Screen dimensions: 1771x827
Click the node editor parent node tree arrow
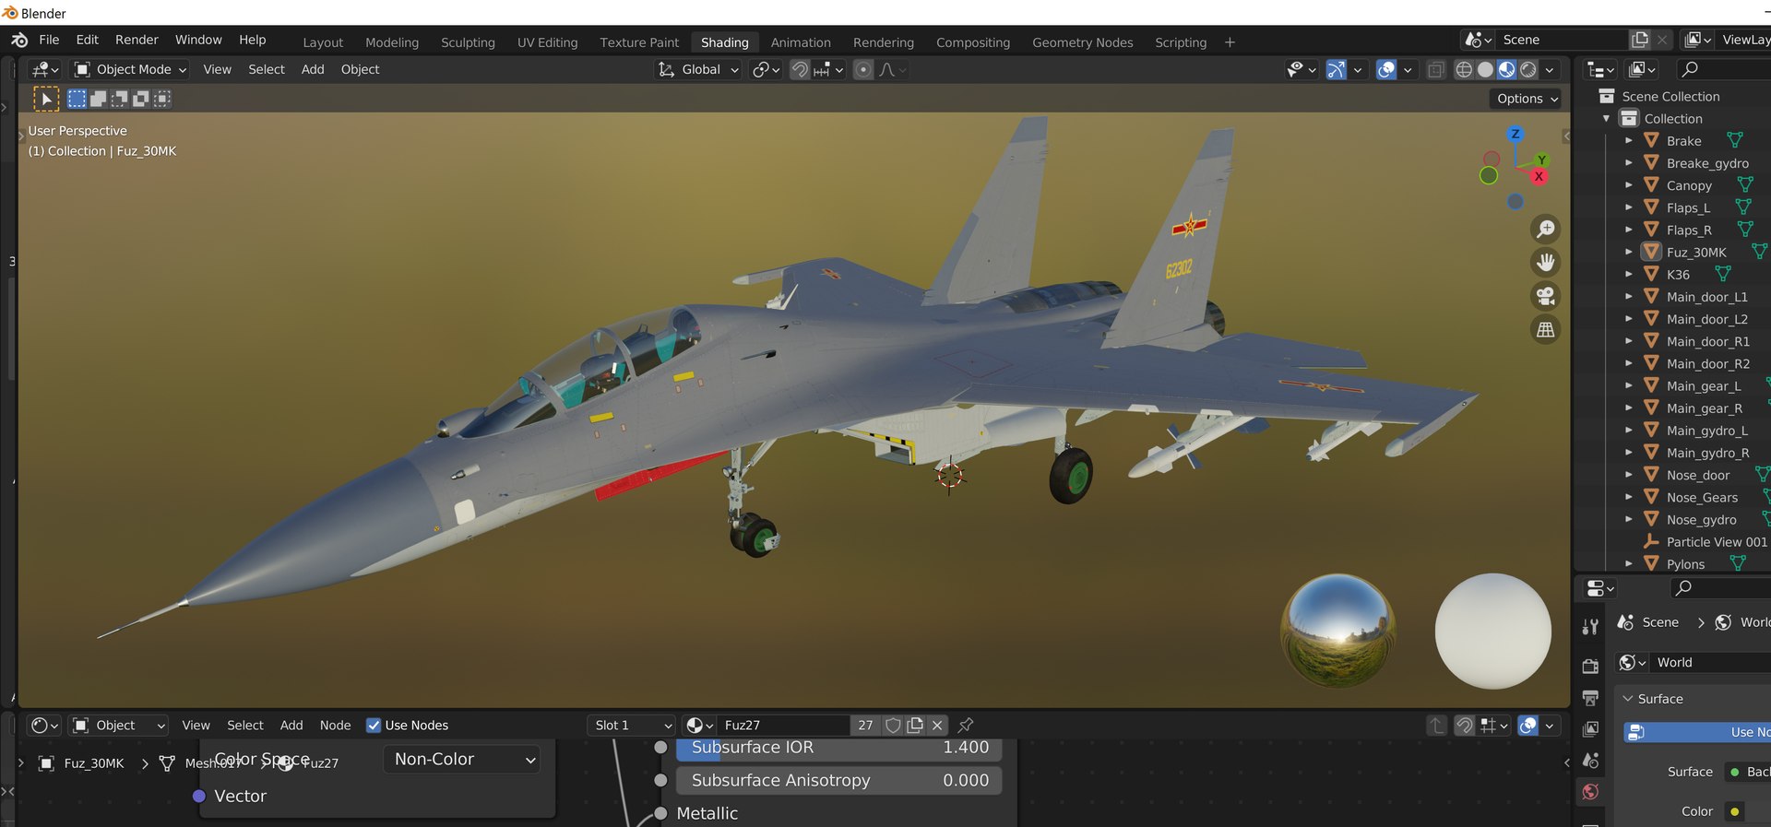pyautogui.click(x=1436, y=726)
